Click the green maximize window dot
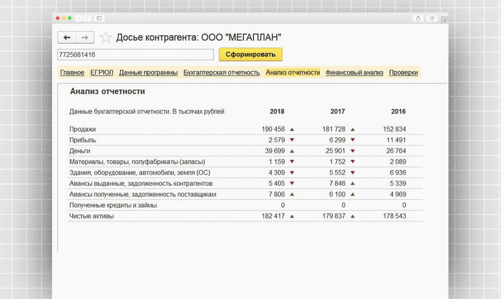This screenshot has width=501, height=299. point(69,18)
